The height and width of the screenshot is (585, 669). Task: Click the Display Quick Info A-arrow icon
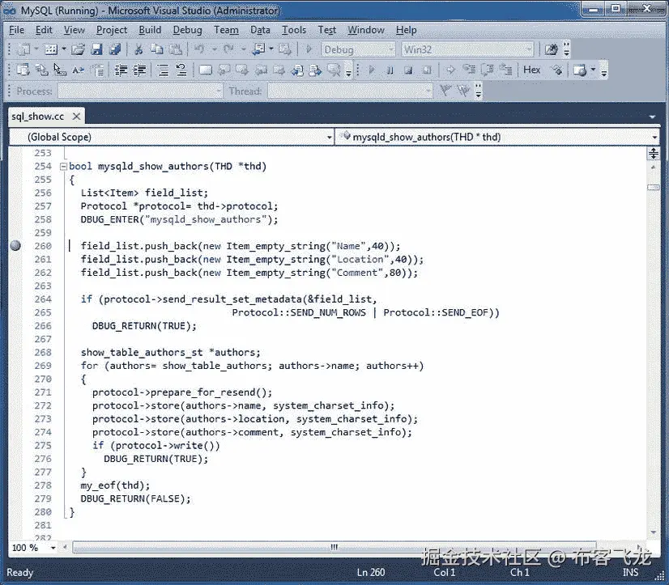coord(78,70)
